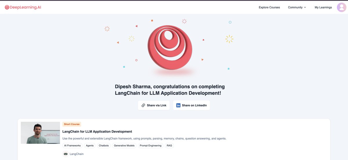
Task: Click the LangChain partner name
Action: tap(77, 154)
